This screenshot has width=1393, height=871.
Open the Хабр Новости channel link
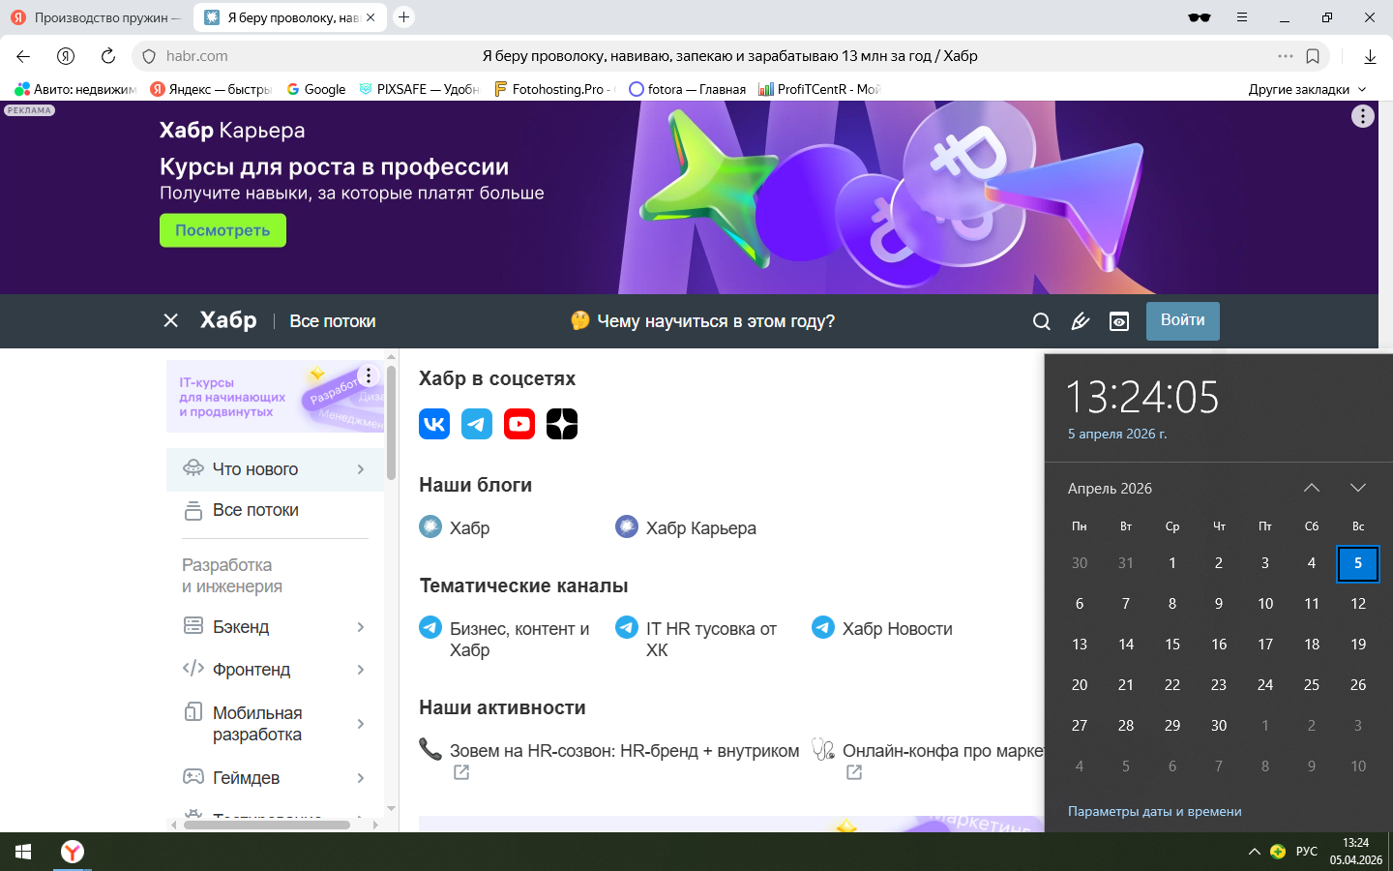[x=882, y=628]
